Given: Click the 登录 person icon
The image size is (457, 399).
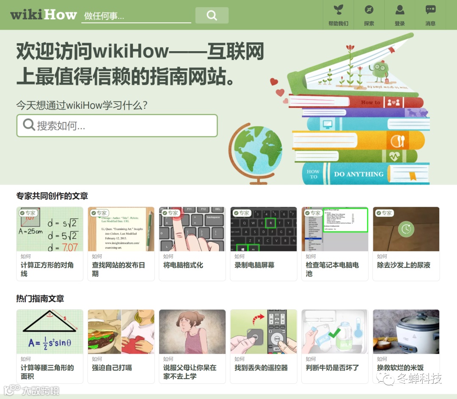Looking at the screenshot, I should pos(399,10).
